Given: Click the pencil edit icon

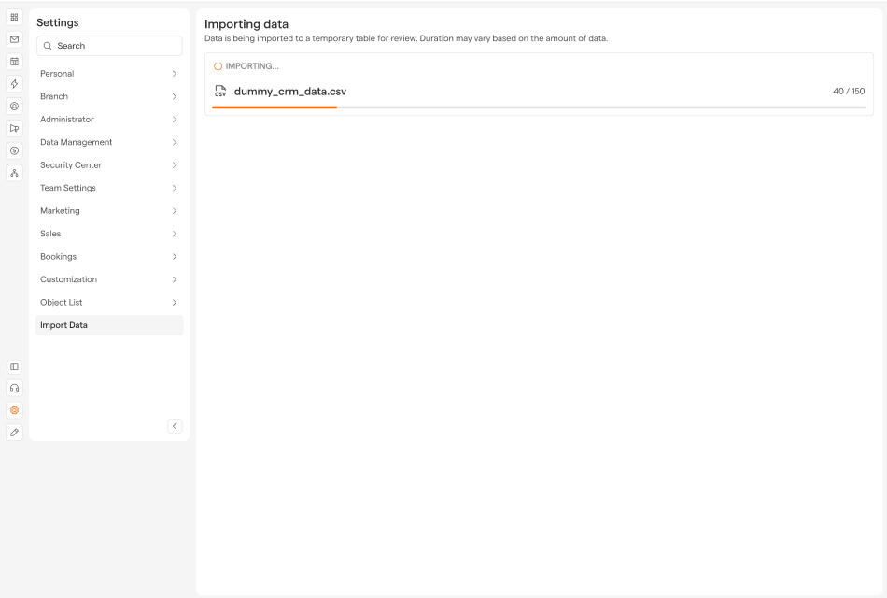Looking at the screenshot, I should (14, 433).
